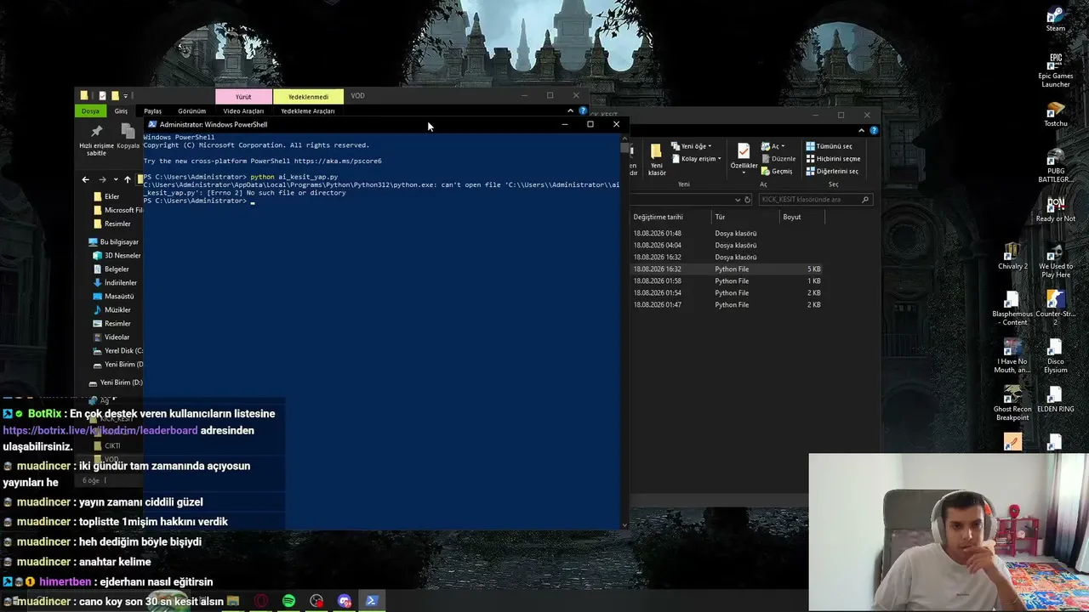Select the Video Araçları tab
The height and width of the screenshot is (612, 1089).
point(243,110)
